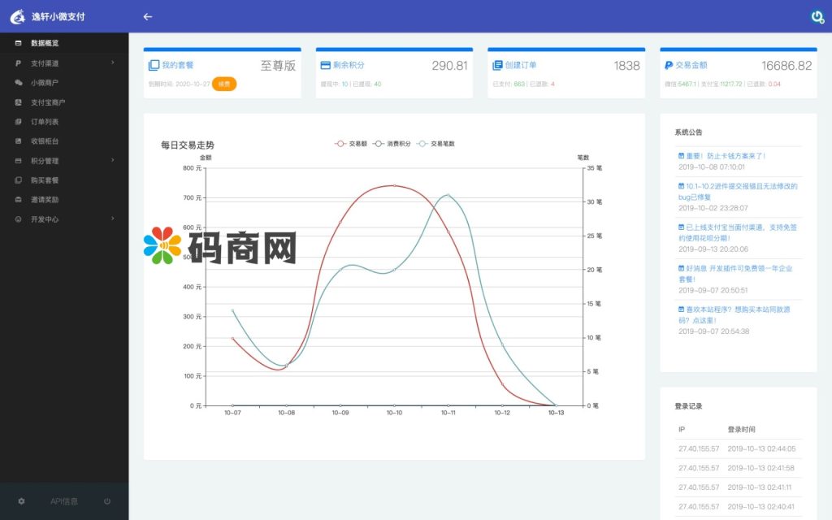This screenshot has height=520, width=832.
Task: Click the back arrow in header
Action: [148, 16]
